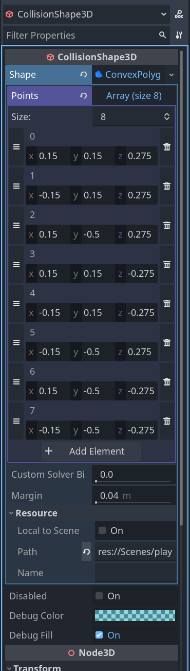
Task: Edit the z value of point 3
Action: point(137,274)
